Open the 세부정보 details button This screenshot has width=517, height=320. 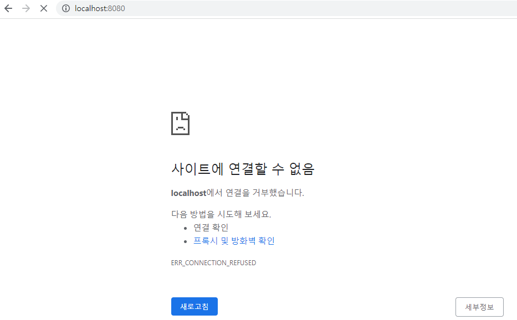tap(479, 307)
